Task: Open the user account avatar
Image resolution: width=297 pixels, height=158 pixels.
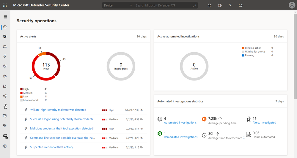Action: (x=292, y=5)
